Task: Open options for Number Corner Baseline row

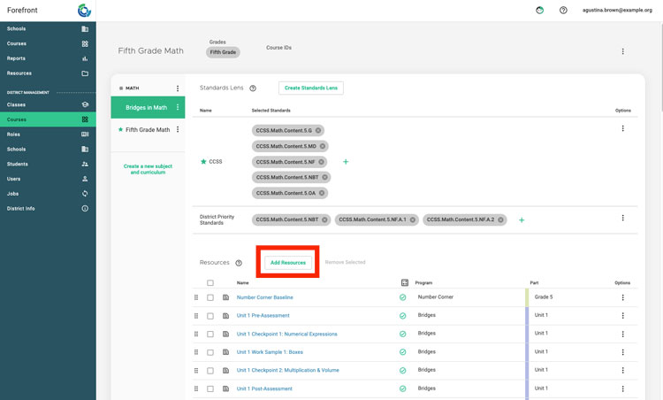Action: click(623, 297)
